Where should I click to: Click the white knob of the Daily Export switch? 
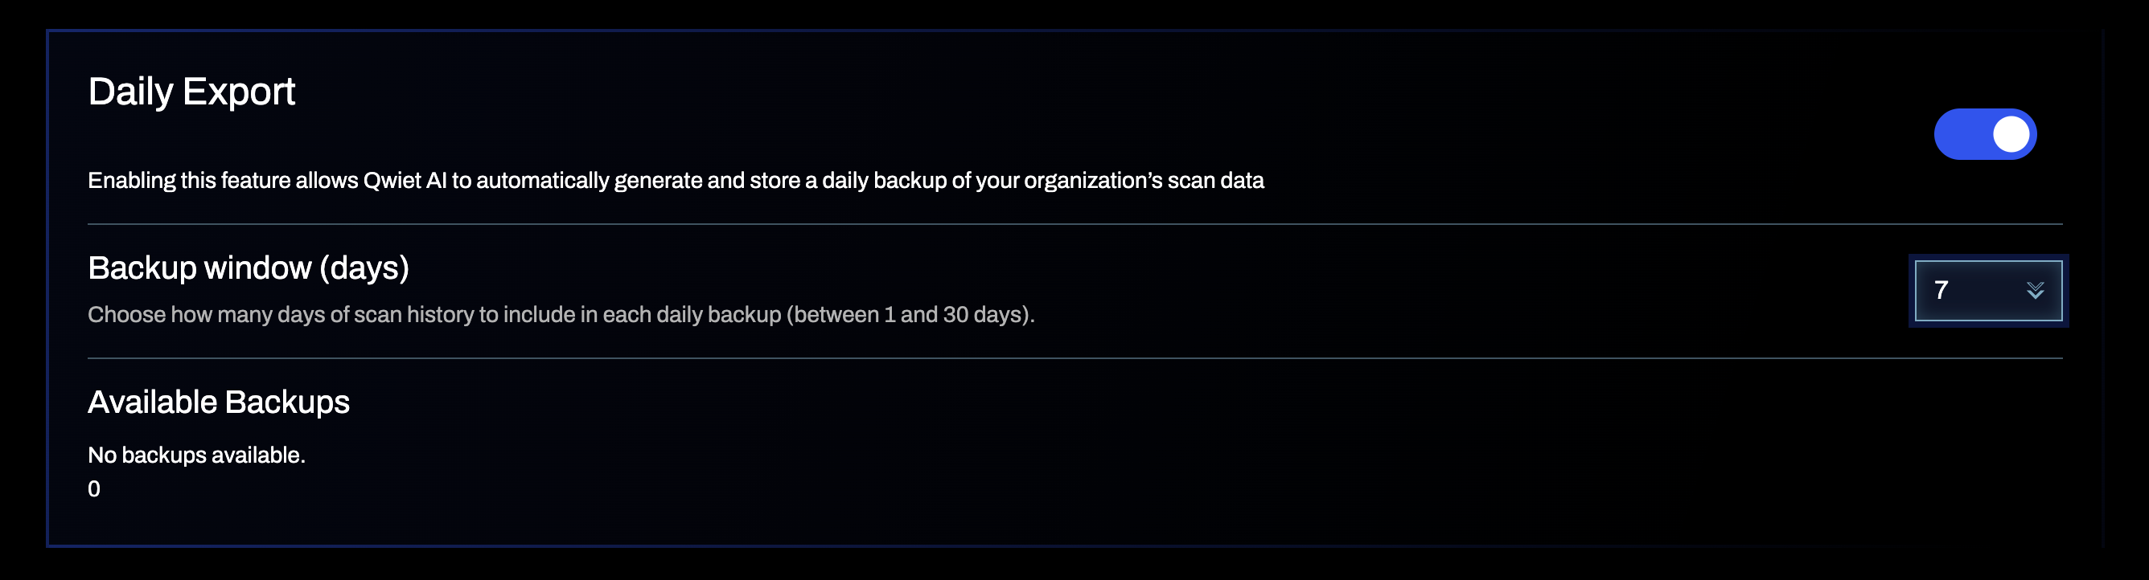2011,133
